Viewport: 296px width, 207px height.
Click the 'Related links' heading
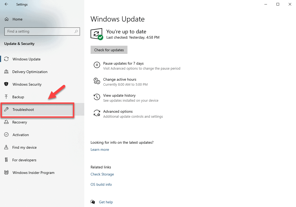(101, 167)
